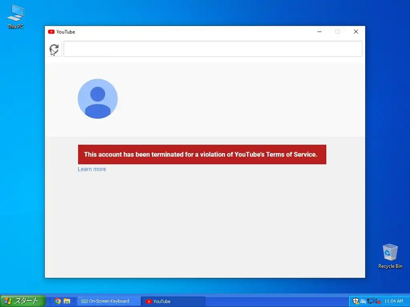
Task: Switch to On-Screen Keyboard taskbar button
Action: tap(109, 301)
